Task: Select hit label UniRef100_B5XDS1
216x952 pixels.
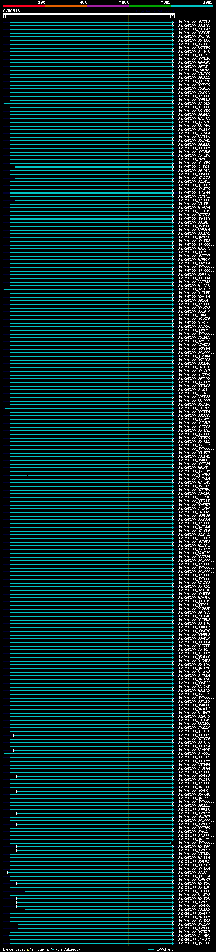Action: point(194,431)
